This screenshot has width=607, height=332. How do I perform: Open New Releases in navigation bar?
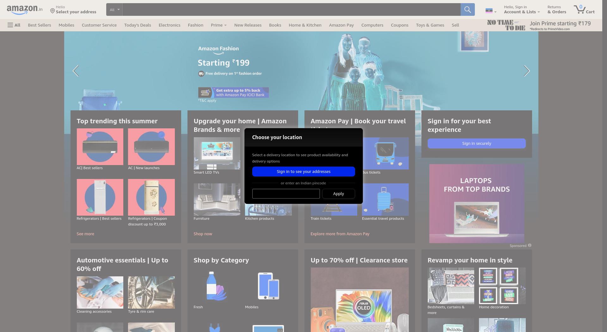click(248, 25)
